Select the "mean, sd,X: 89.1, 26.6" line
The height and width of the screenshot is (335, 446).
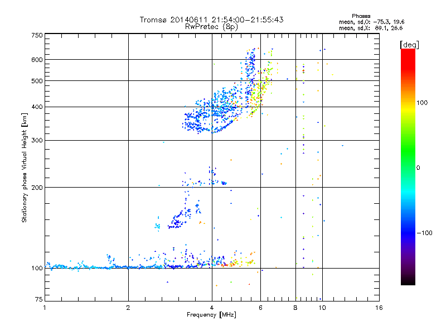click(x=371, y=28)
